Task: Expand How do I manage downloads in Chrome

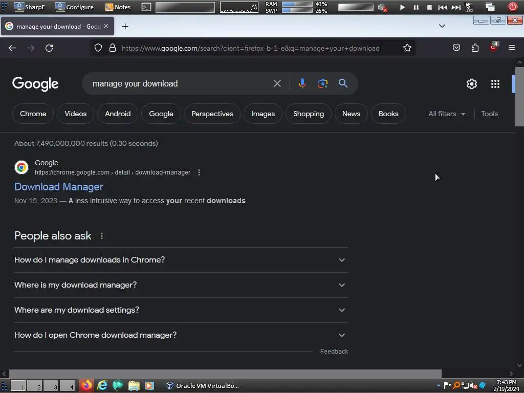Action: coord(181,260)
